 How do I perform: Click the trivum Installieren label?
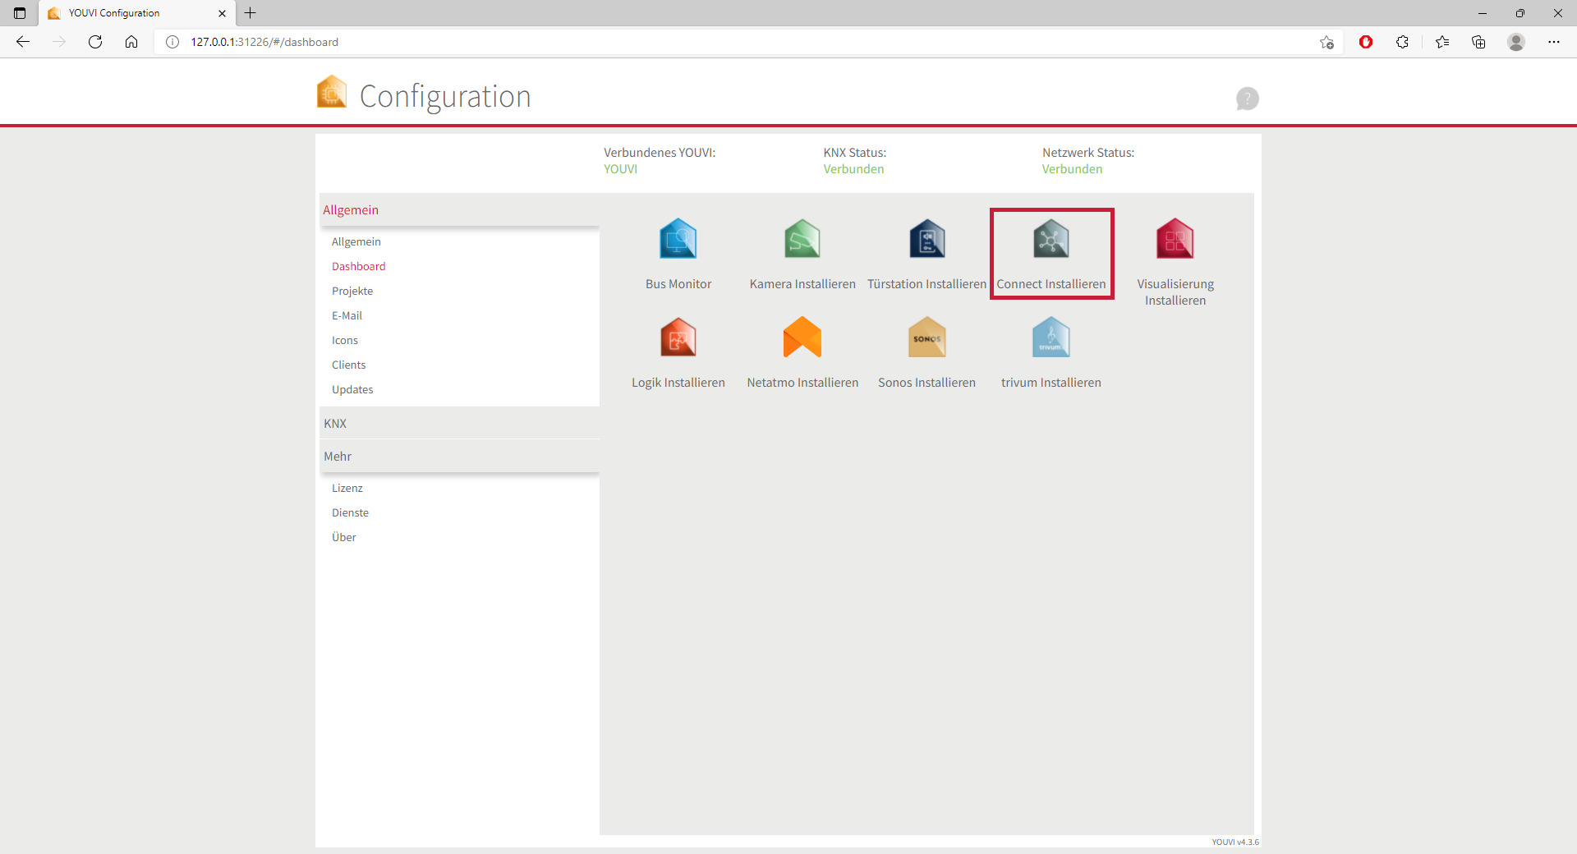(x=1051, y=383)
